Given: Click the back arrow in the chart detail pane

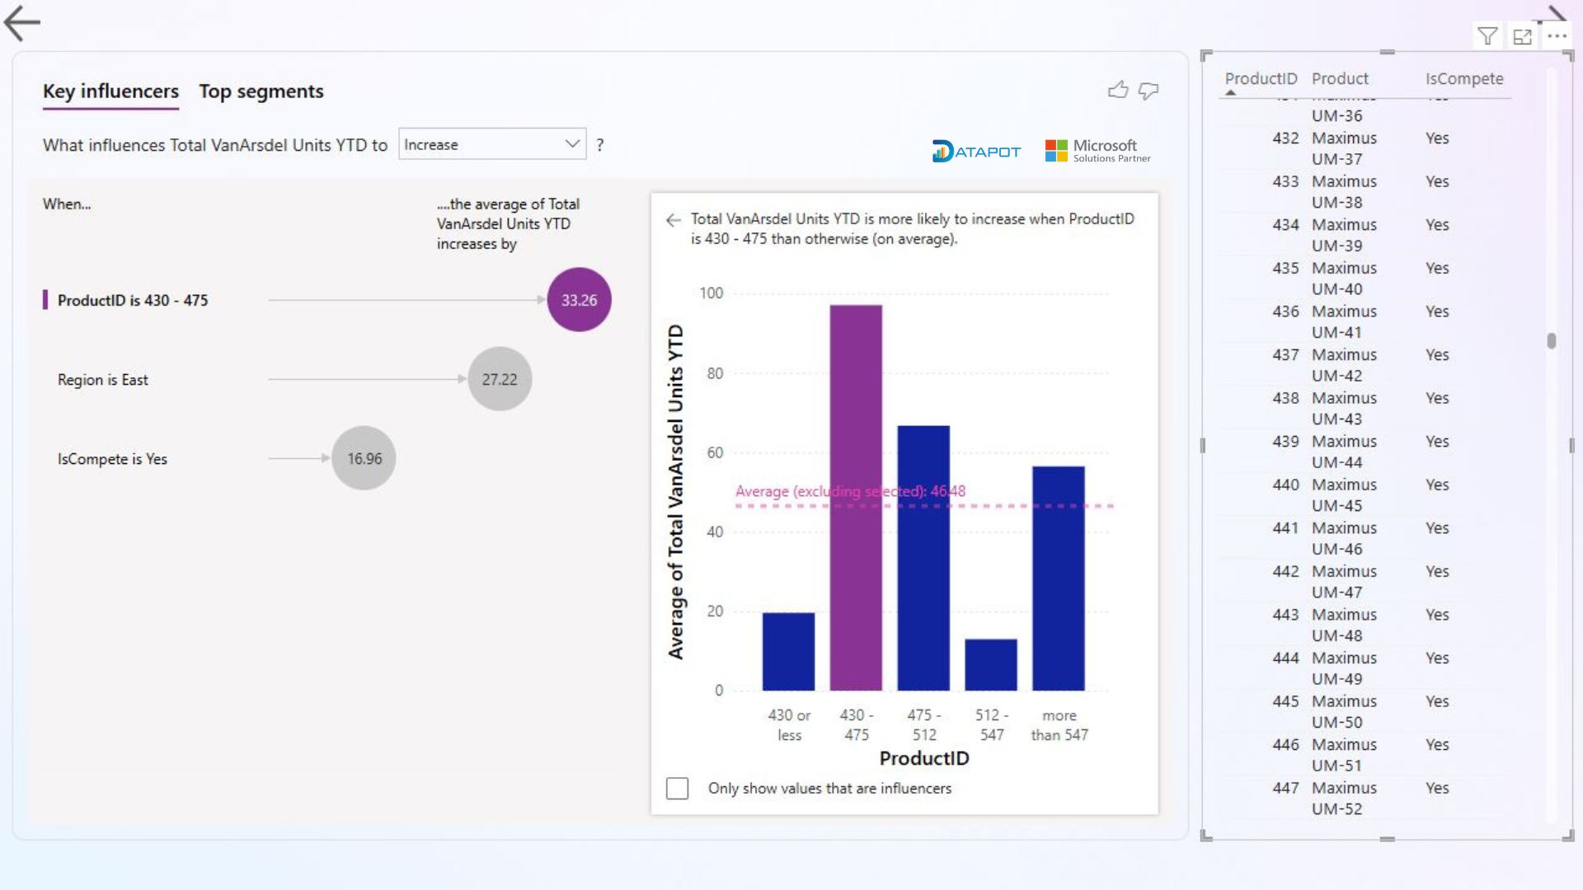Looking at the screenshot, I should (674, 220).
